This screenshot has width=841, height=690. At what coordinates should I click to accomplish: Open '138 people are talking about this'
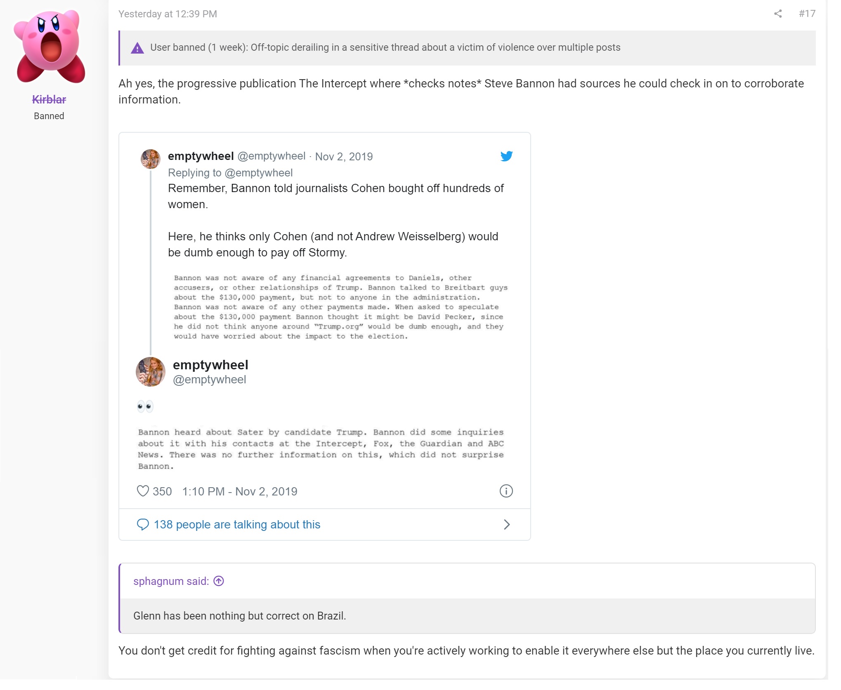pos(237,524)
